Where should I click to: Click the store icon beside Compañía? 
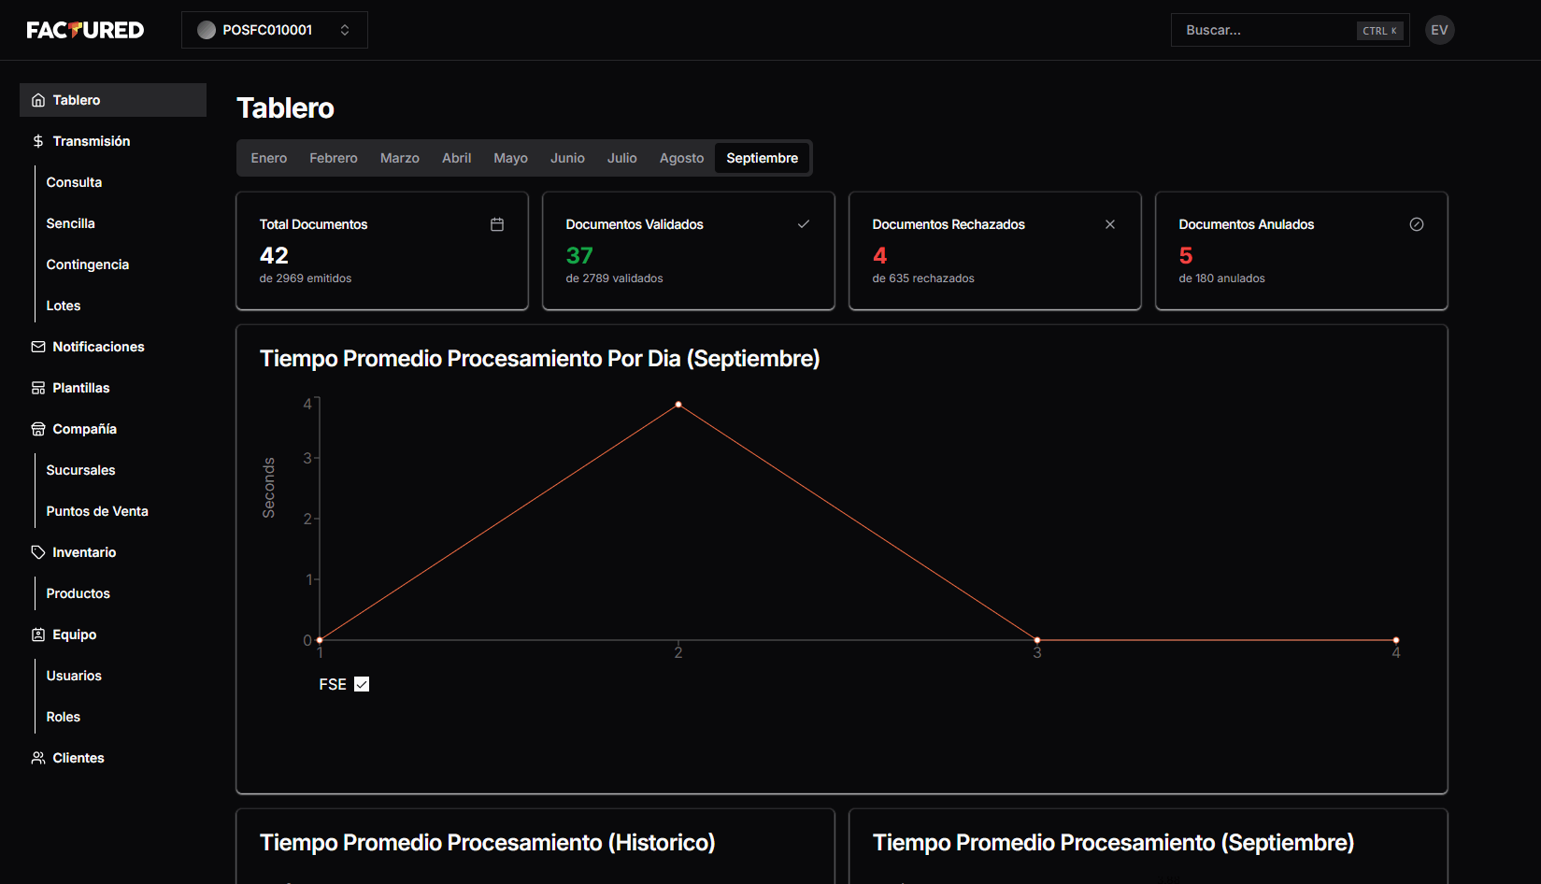tap(38, 429)
